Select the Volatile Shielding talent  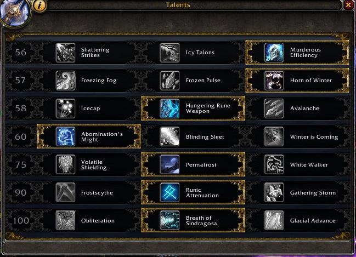(x=89, y=164)
